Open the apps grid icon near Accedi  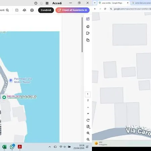(x=47, y=3)
